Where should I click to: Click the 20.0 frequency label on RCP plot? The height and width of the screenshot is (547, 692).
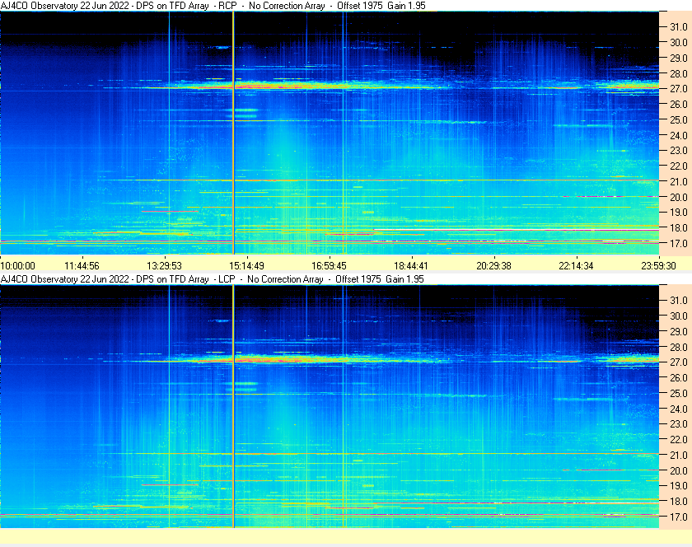679,197
